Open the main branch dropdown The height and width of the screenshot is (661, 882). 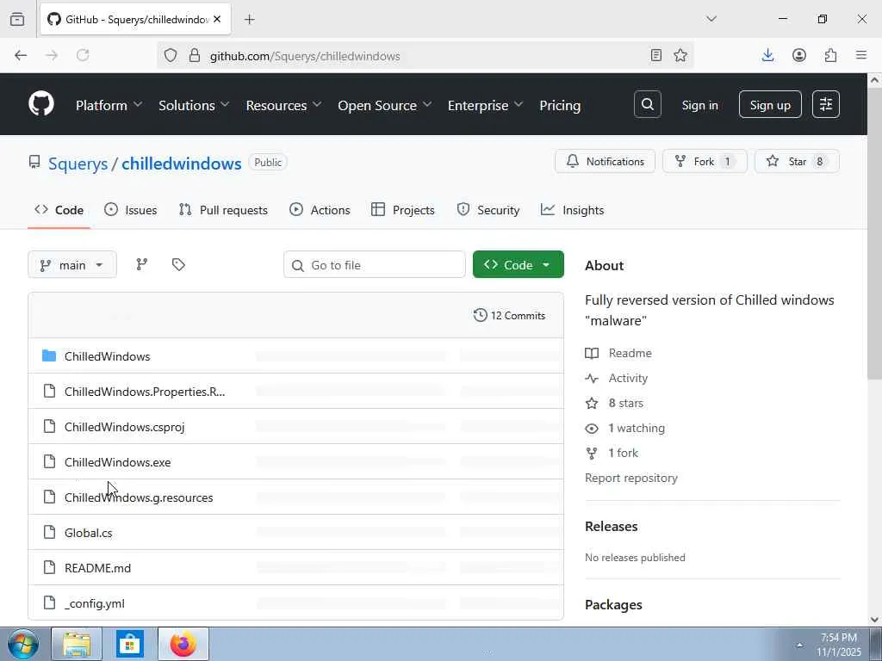[72, 265]
